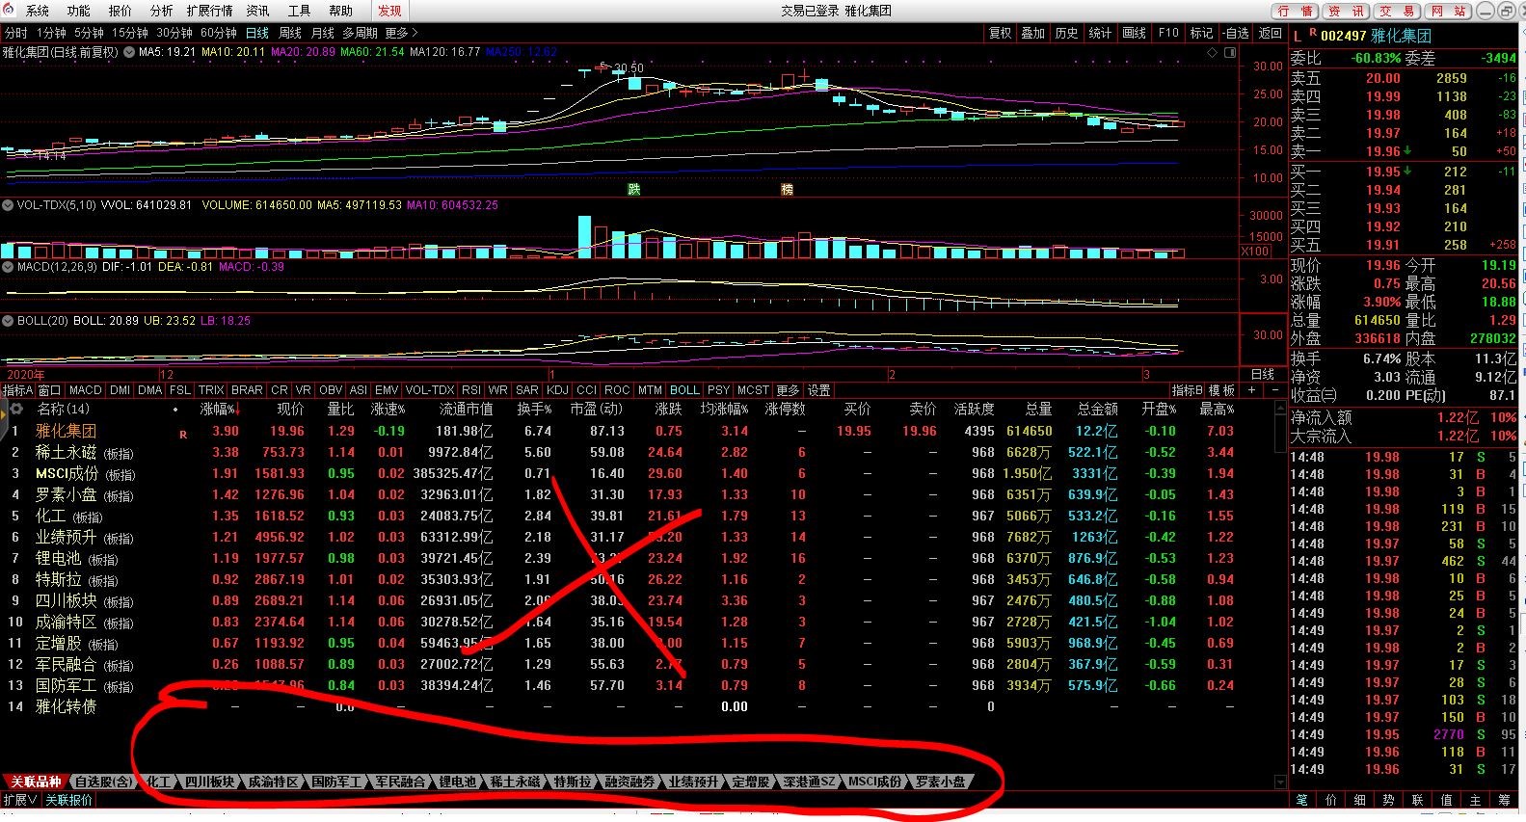Switch to 30分钟 period
Viewport: 1526px width, 822px height.
tap(174, 33)
